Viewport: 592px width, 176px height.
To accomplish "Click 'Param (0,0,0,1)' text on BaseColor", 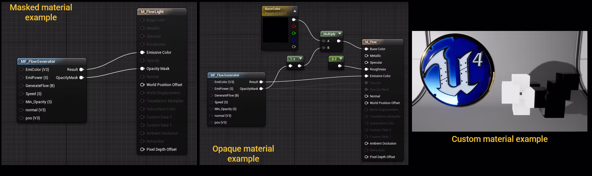I will point(275,13).
